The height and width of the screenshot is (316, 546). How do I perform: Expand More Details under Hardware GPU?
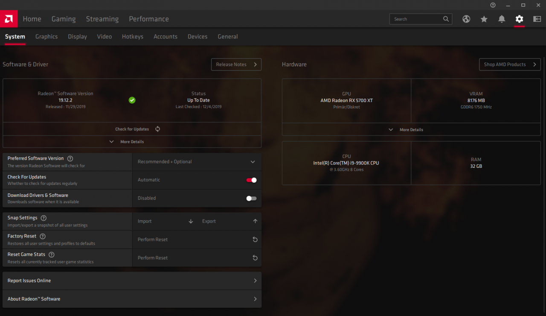[x=411, y=129]
